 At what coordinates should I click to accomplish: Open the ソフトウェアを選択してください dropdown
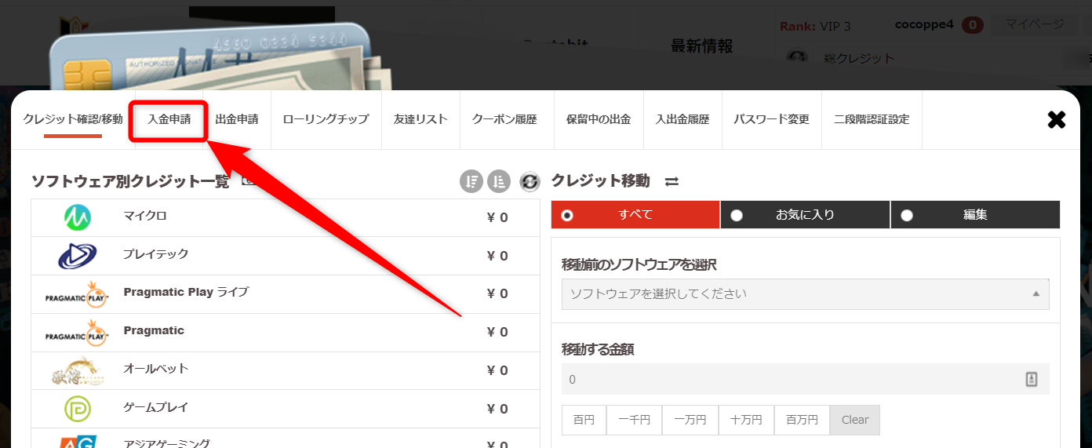(806, 293)
